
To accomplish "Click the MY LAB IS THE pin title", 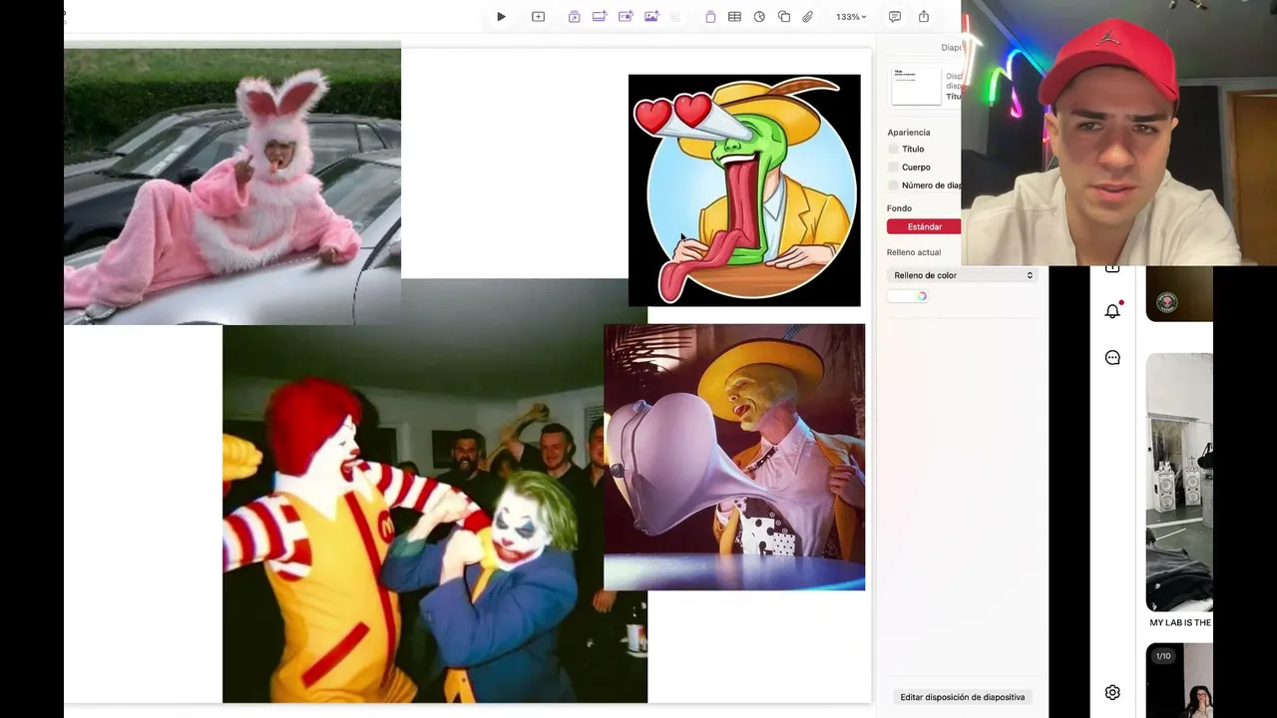I will (x=1180, y=622).
